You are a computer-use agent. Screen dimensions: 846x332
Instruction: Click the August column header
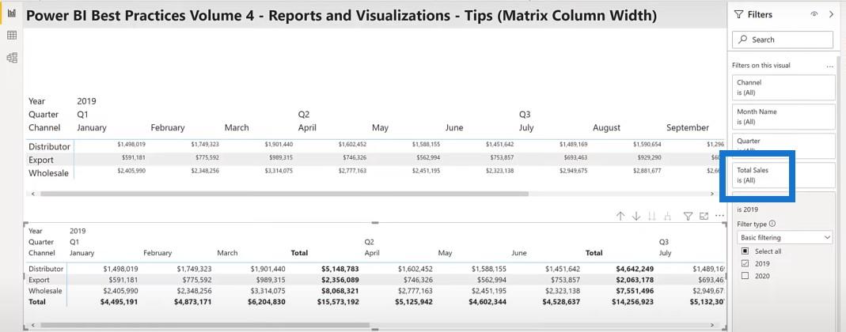click(x=606, y=128)
